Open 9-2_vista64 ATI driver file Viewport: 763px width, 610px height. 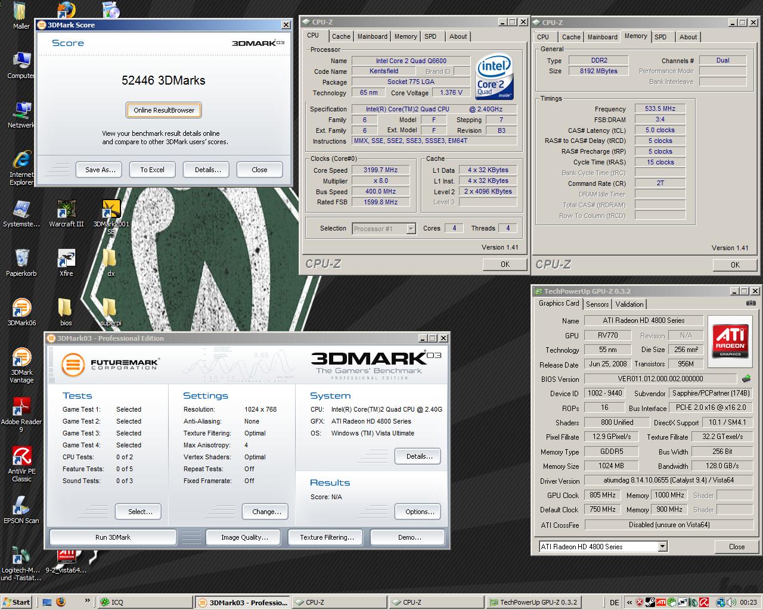tap(66, 560)
